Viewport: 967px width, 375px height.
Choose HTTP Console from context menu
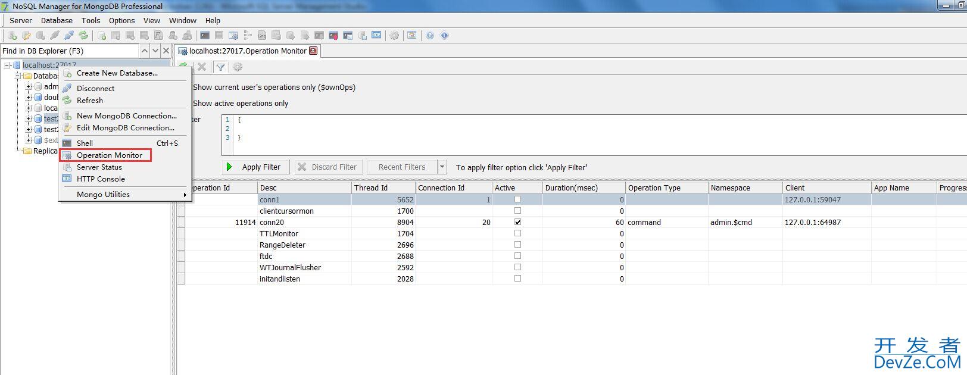[125, 179]
